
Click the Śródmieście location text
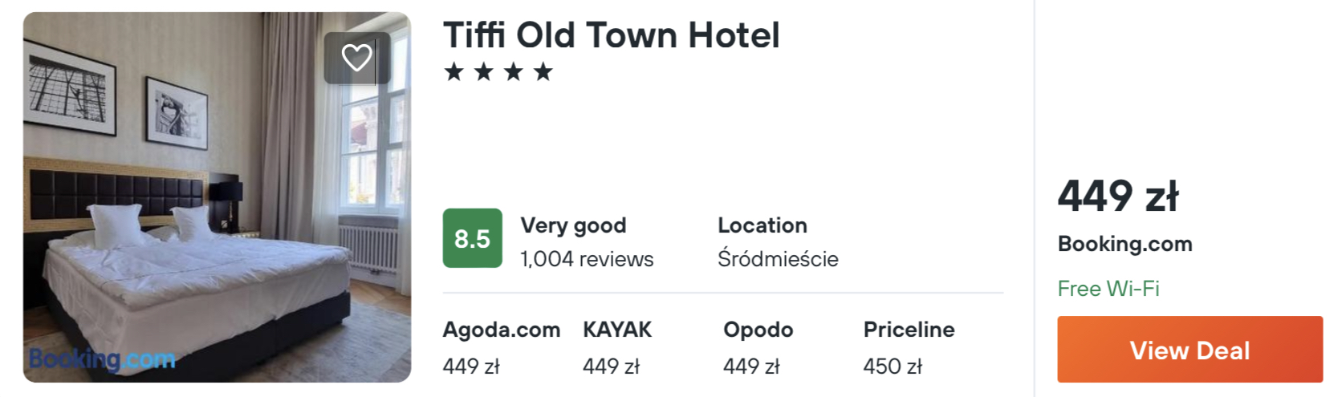coord(778,258)
